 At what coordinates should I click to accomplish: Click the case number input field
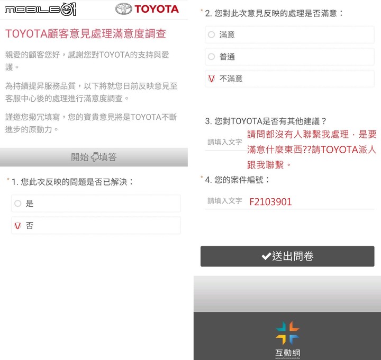[x=289, y=201]
